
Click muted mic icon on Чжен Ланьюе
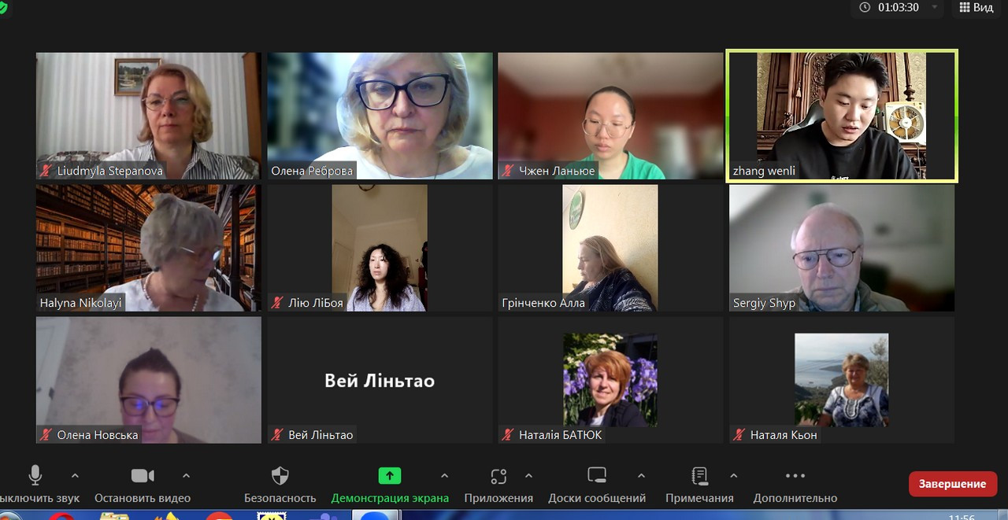click(509, 171)
